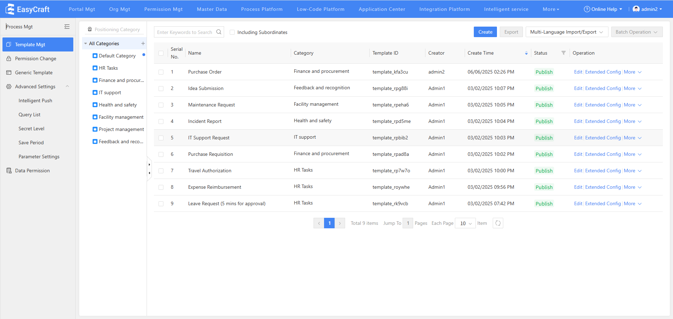Collapse the Advanced Settings section

pyautogui.click(x=67, y=86)
